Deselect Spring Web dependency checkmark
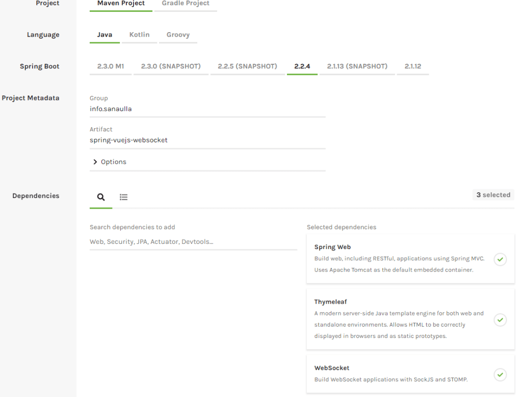The image size is (522, 397). (x=500, y=259)
